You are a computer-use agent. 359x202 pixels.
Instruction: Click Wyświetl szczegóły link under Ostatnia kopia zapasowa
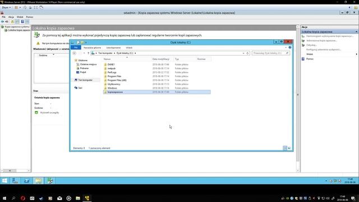[49, 113]
